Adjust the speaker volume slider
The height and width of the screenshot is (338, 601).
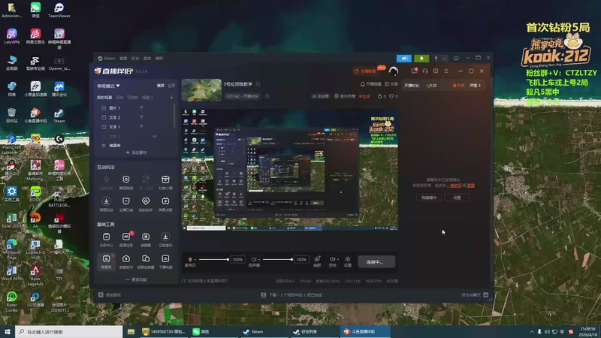pyautogui.click(x=277, y=259)
